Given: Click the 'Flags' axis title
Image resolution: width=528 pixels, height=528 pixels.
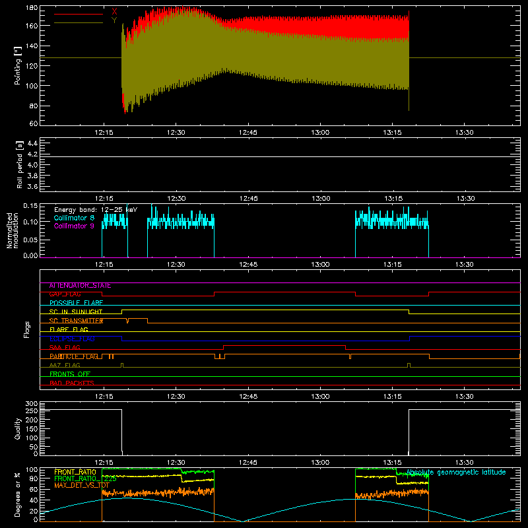Looking at the screenshot, I should (26, 329).
